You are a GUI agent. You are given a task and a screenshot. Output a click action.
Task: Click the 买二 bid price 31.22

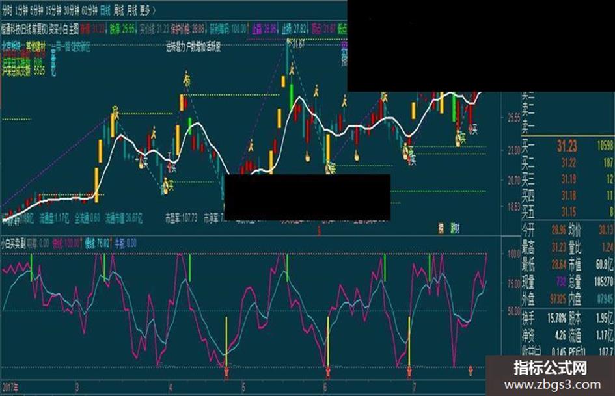(x=568, y=163)
